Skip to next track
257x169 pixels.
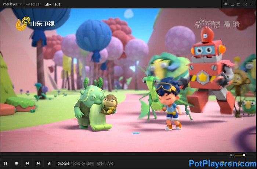pyautogui.click(x=38, y=163)
